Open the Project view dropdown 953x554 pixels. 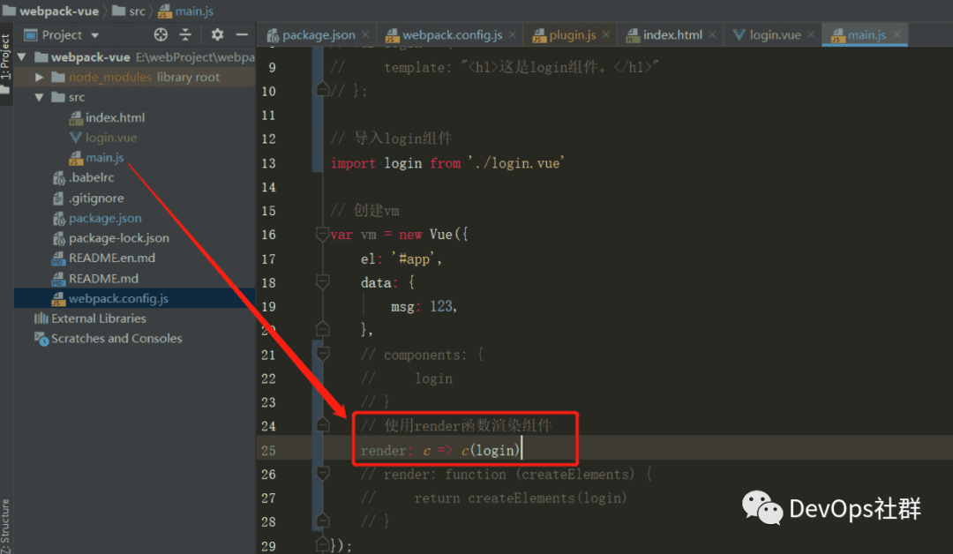94,36
